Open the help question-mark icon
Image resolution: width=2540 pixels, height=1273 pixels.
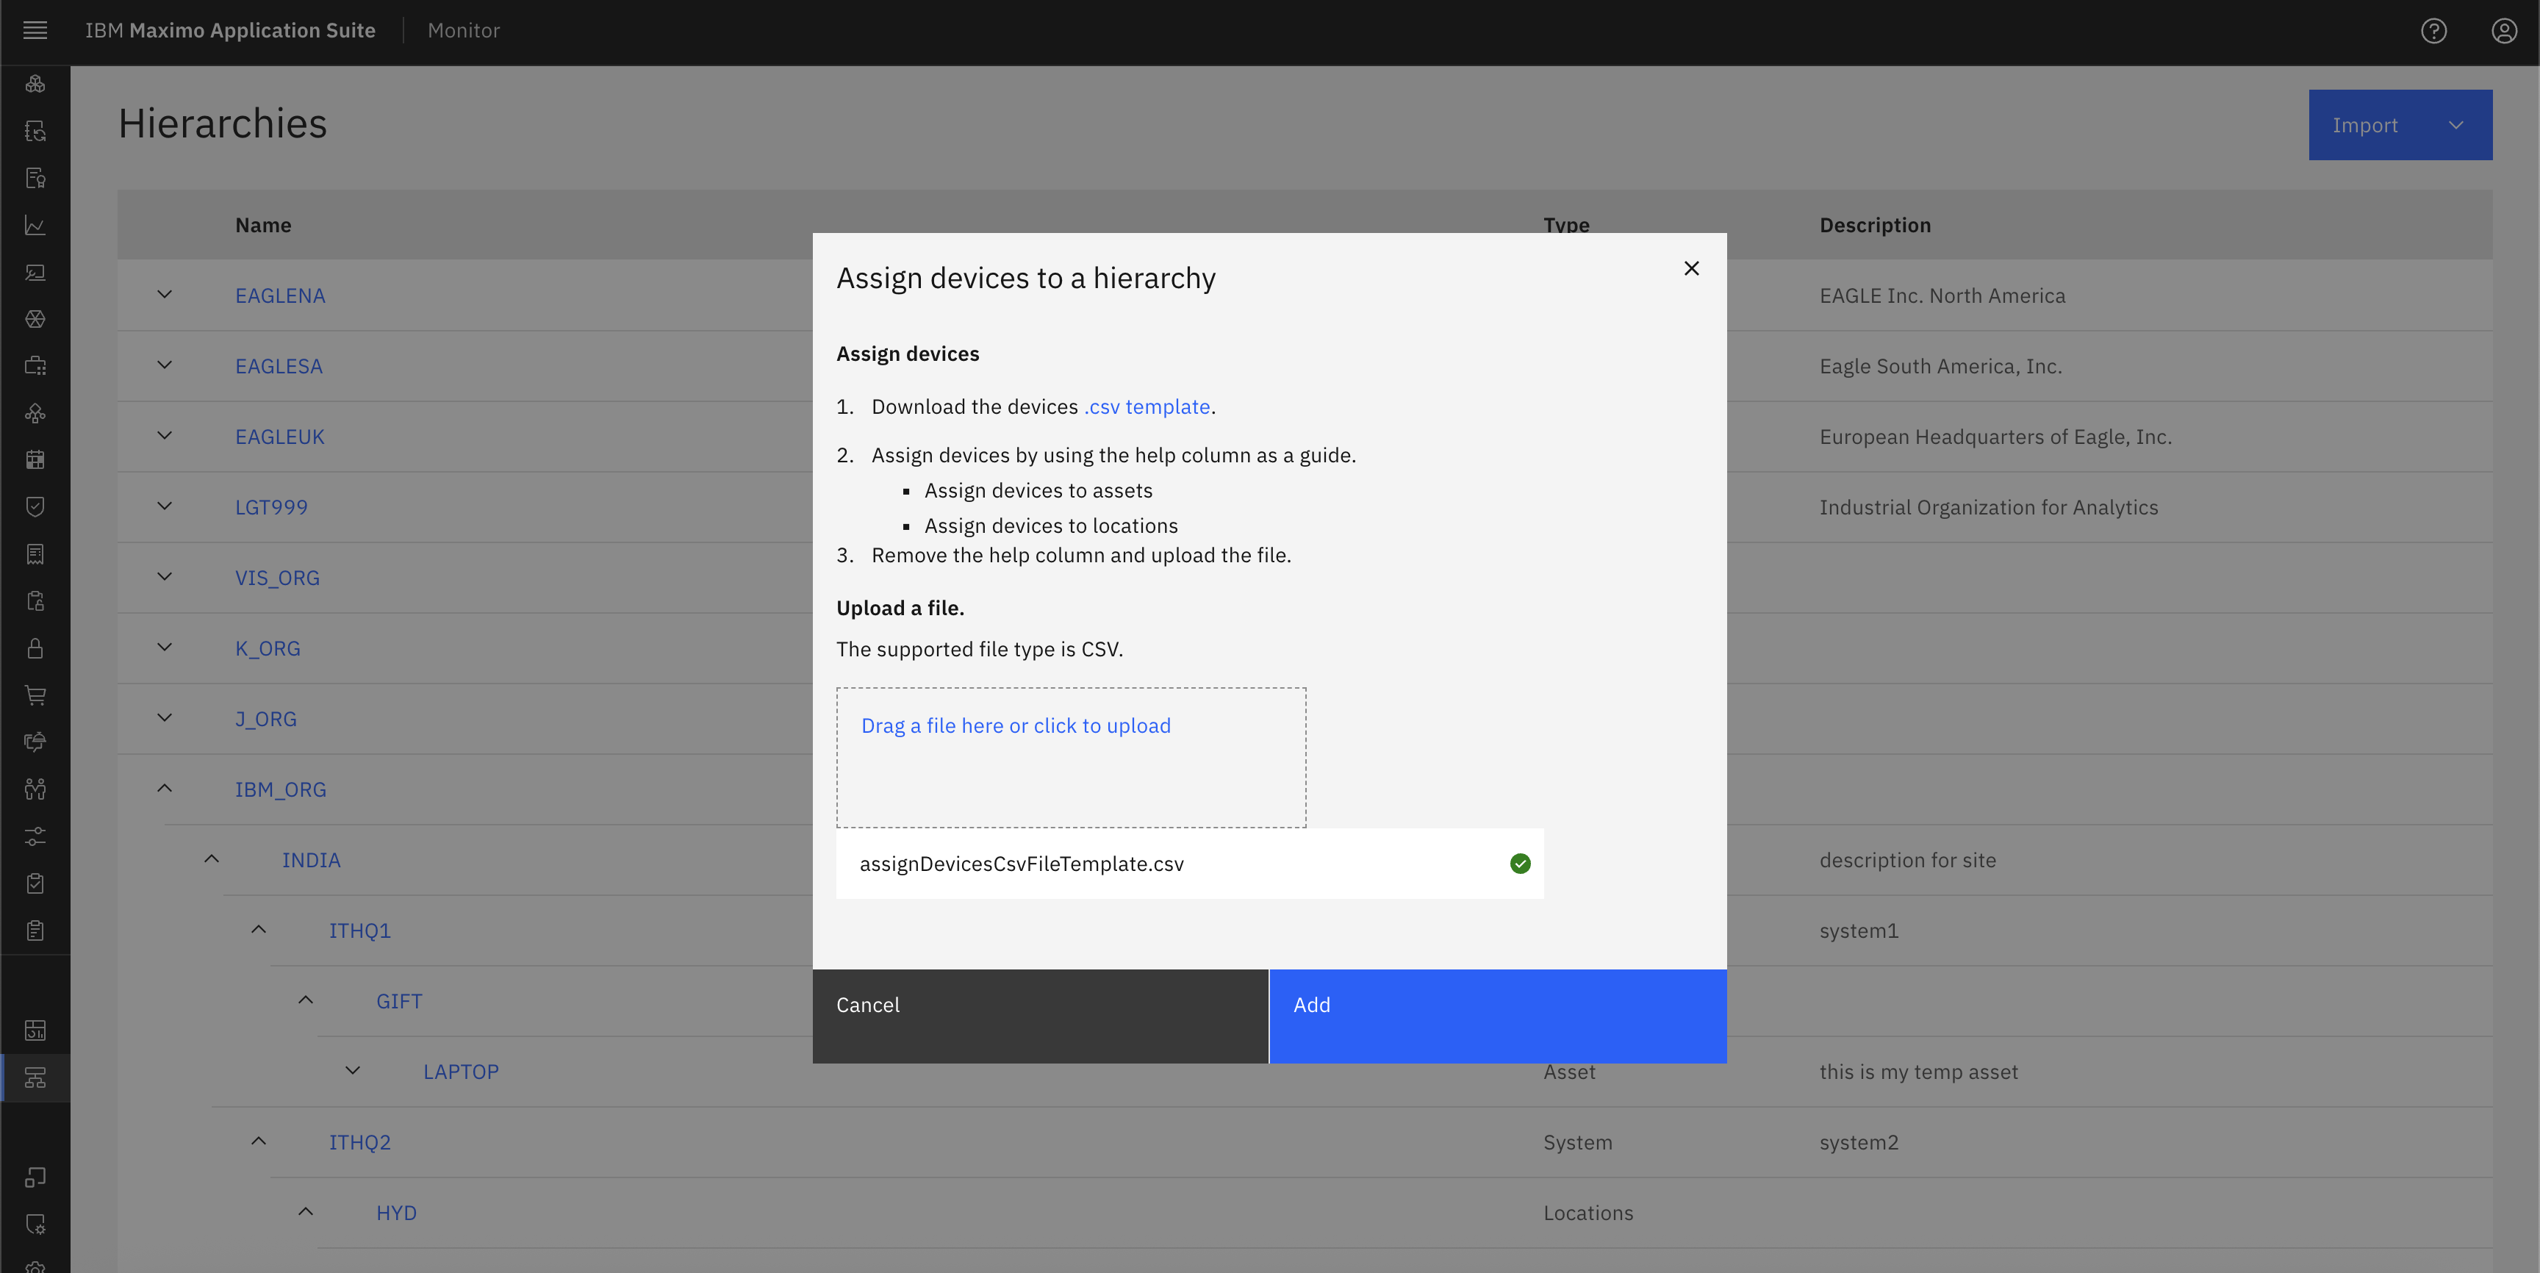2433,31
